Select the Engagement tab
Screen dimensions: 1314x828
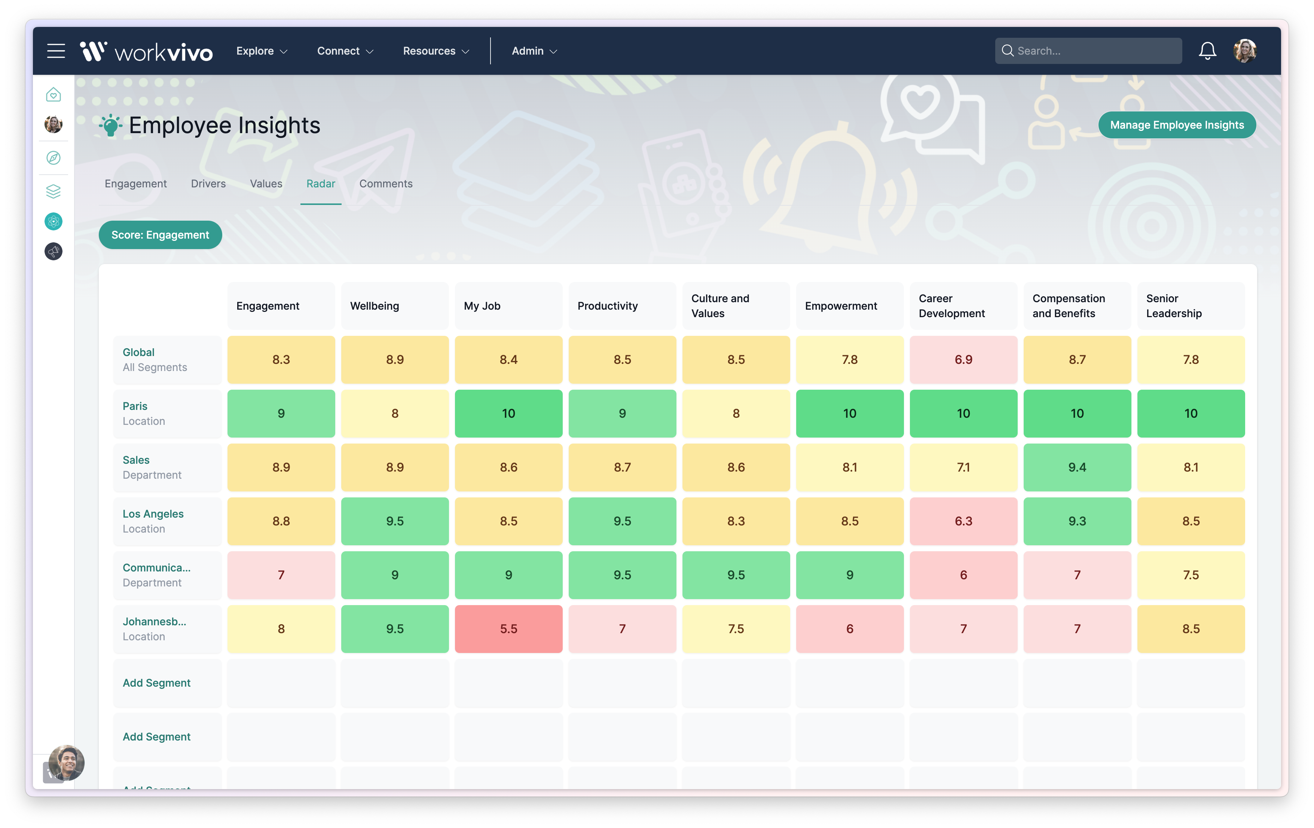coord(136,184)
